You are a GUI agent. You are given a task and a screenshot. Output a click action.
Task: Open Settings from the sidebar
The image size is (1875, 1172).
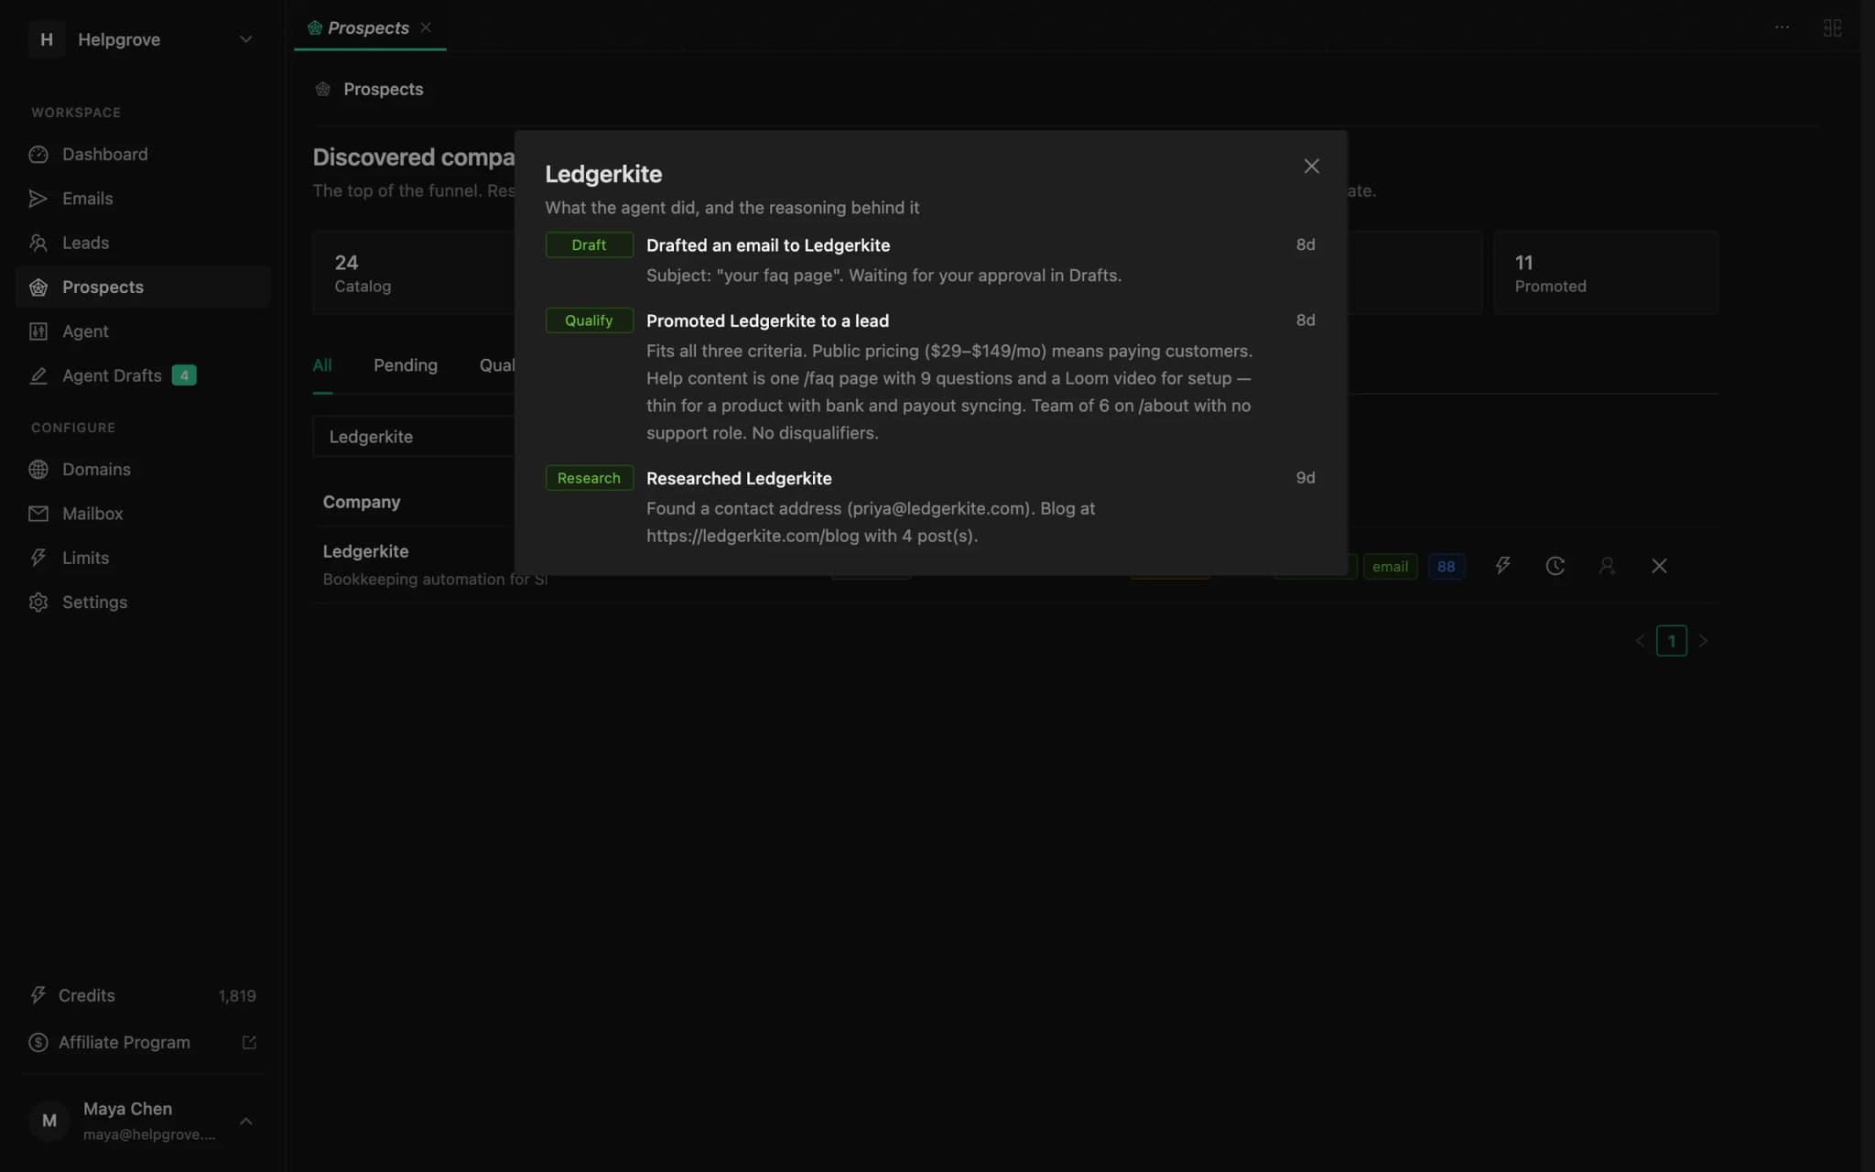tap(143, 602)
